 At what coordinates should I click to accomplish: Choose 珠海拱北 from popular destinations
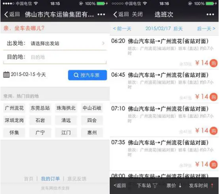pyautogui.click(x=66, y=108)
